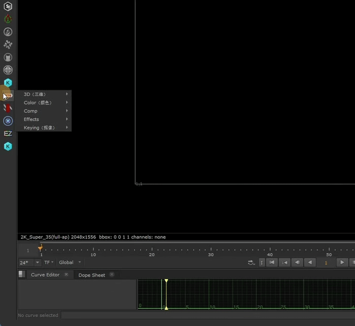355x326 pixels.
Task: Click frame 40 on the timeline ruler
Action: point(270,255)
